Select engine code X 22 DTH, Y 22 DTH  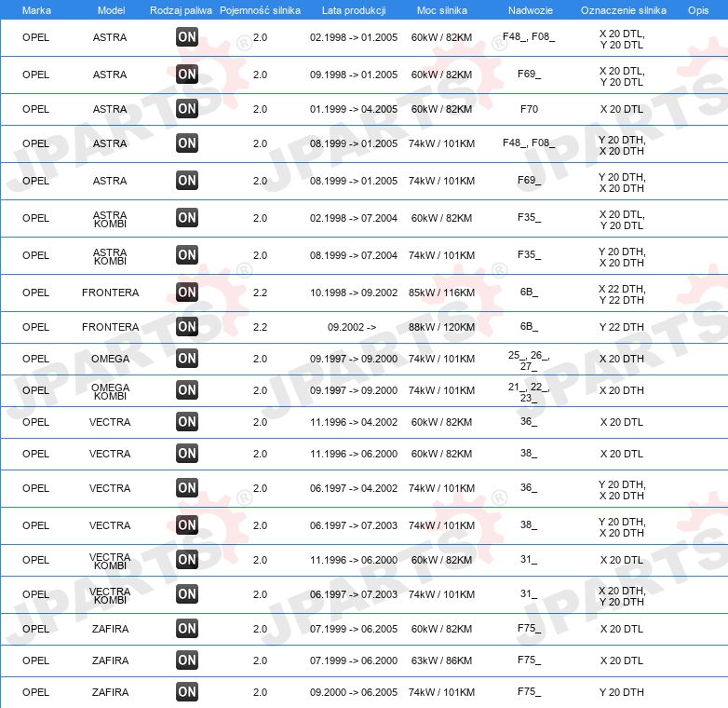pyautogui.click(x=622, y=294)
